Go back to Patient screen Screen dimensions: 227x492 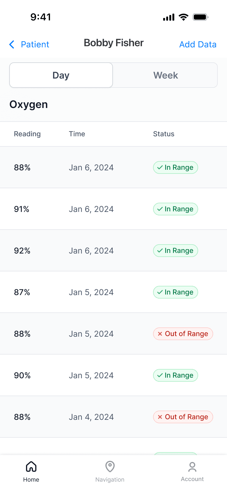point(35,44)
